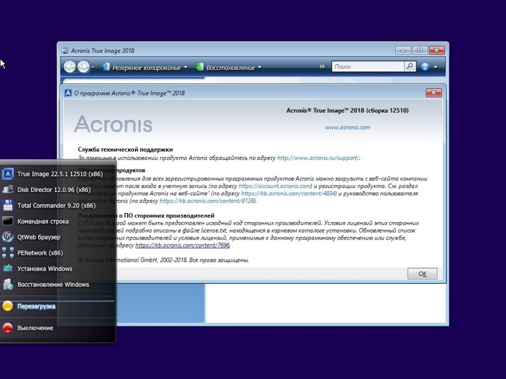Maximize the Acronis True Image 2018 window

[420, 51]
